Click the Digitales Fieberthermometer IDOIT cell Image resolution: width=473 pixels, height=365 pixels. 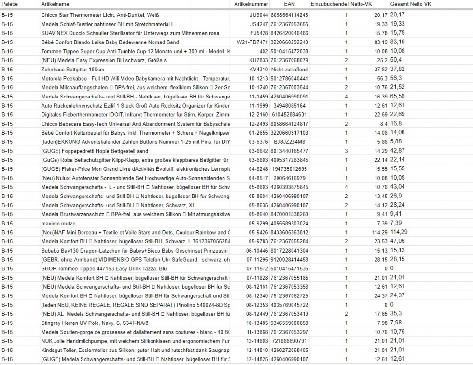point(136,114)
